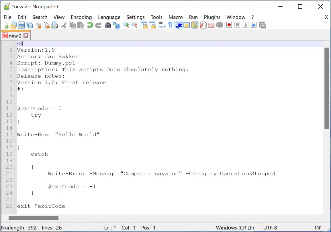Save the current document
Image resolution: width=331 pixels, height=232 pixels.
click(21, 25)
